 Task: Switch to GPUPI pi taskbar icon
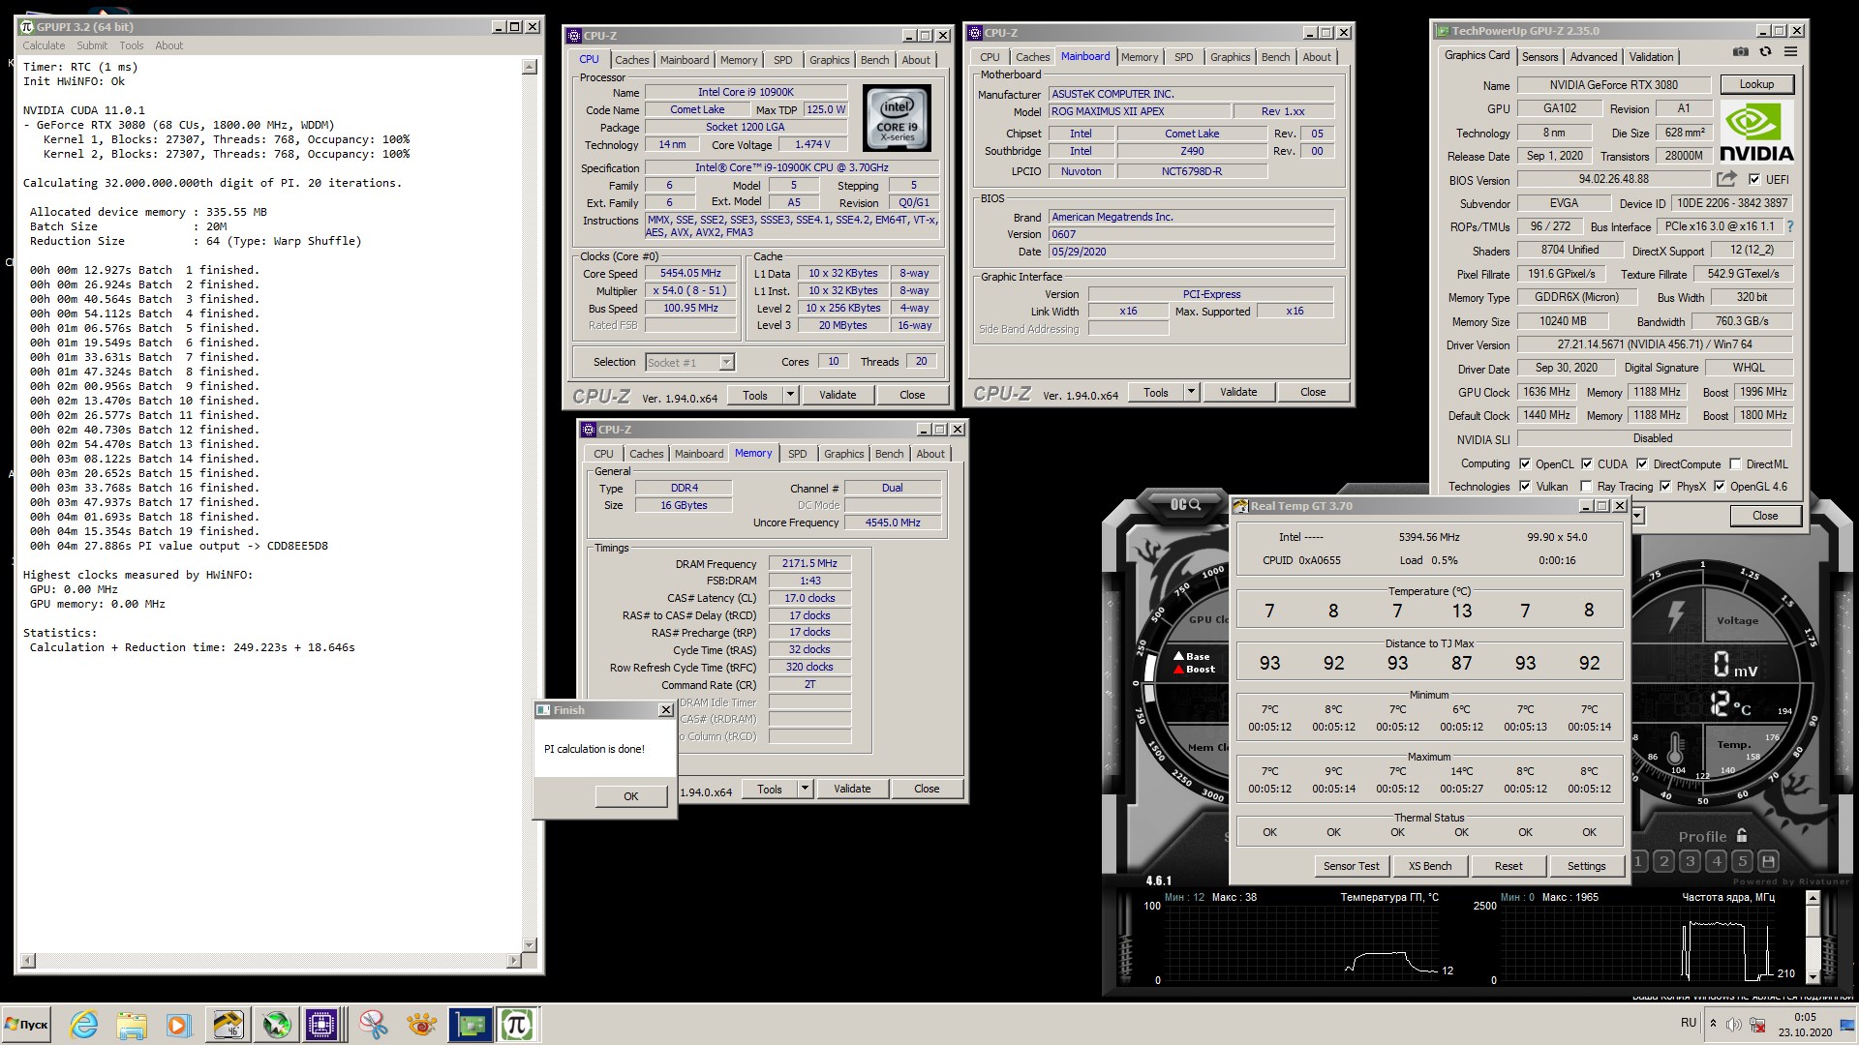pos(517,1025)
